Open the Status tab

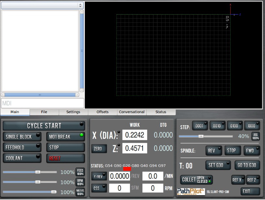pyautogui.click(x=161, y=112)
